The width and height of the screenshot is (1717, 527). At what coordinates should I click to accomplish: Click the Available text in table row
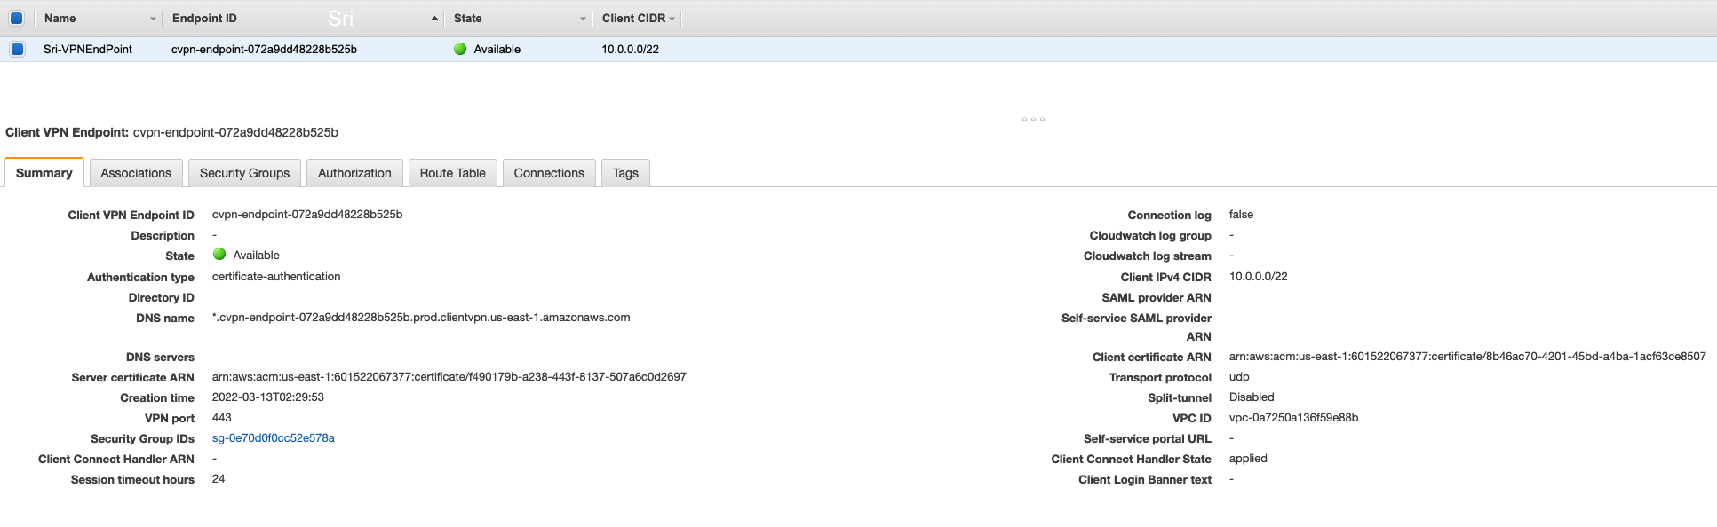click(497, 50)
